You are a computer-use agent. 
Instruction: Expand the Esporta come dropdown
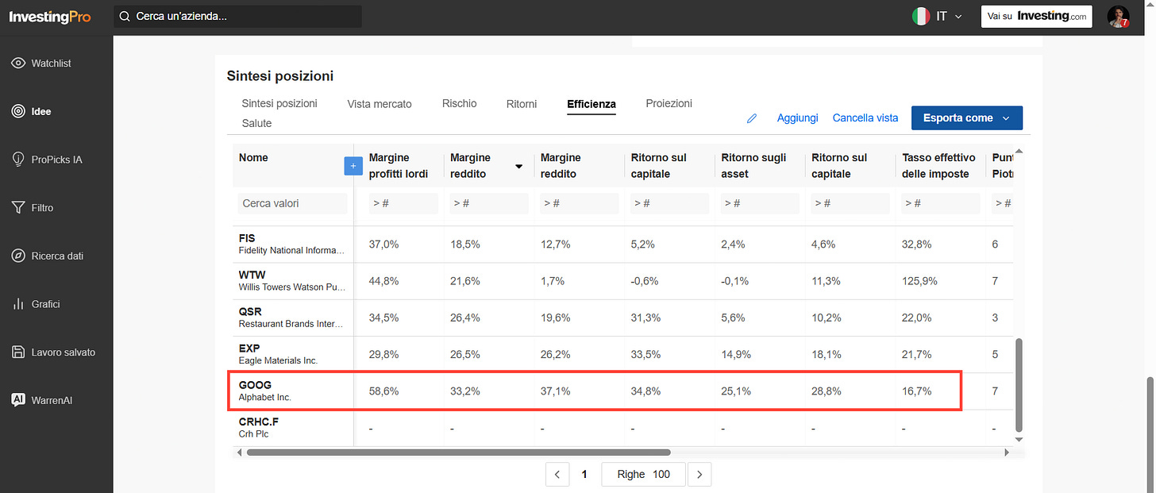(x=967, y=117)
